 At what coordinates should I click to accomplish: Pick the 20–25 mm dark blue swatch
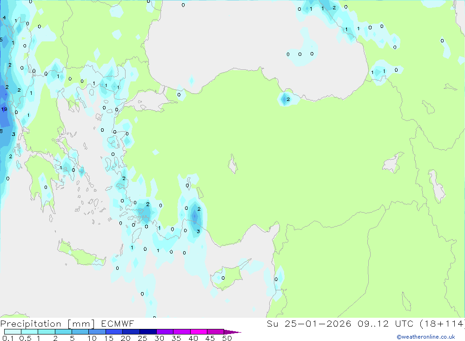click(131, 332)
